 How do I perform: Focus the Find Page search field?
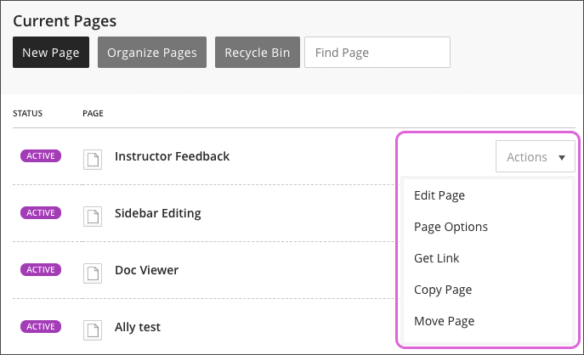tap(377, 53)
